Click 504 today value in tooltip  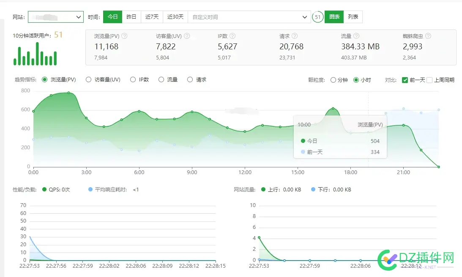pos(375,141)
